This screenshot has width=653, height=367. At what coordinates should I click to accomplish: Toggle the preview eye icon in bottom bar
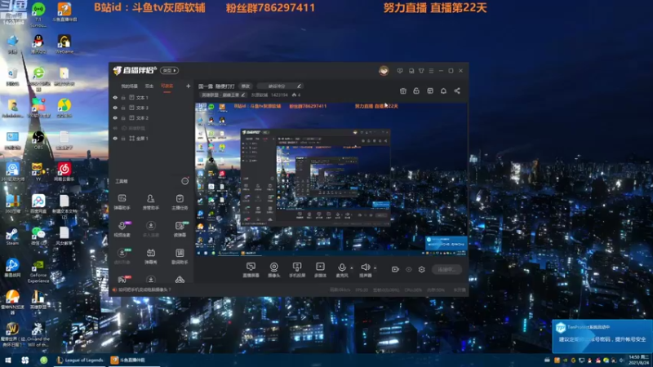pyautogui.click(x=409, y=270)
